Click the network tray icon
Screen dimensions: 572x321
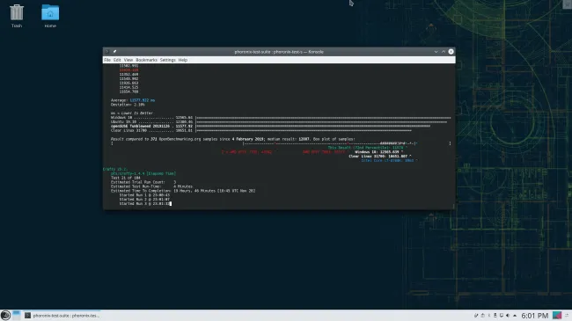click(x=495, y=316)
